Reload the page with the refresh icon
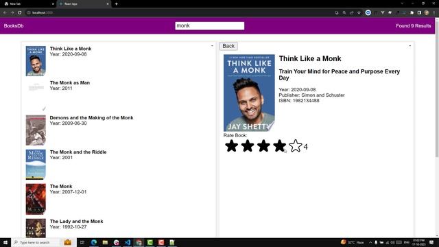The image size is (439, 247). pos(20,12)
